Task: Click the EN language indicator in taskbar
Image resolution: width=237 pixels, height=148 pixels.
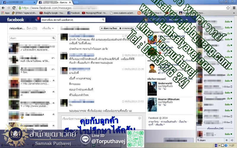Action: (216, 145)
